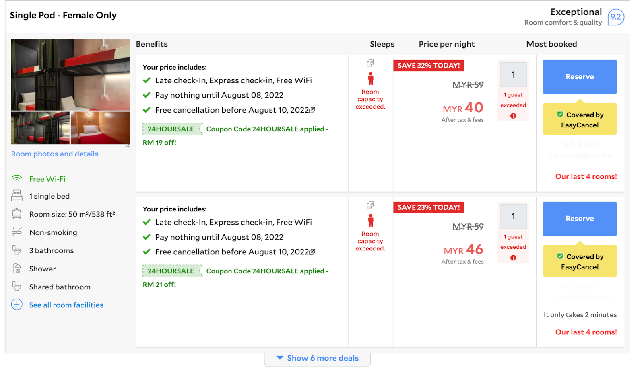
Task: Click the Free Wi-Fi icon
Action: pos(17,179)
